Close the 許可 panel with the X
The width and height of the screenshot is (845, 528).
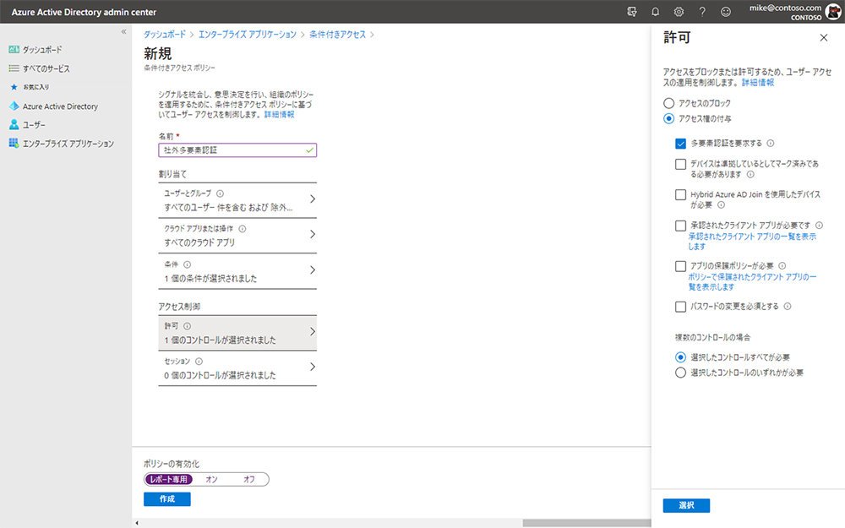[823, 38]
